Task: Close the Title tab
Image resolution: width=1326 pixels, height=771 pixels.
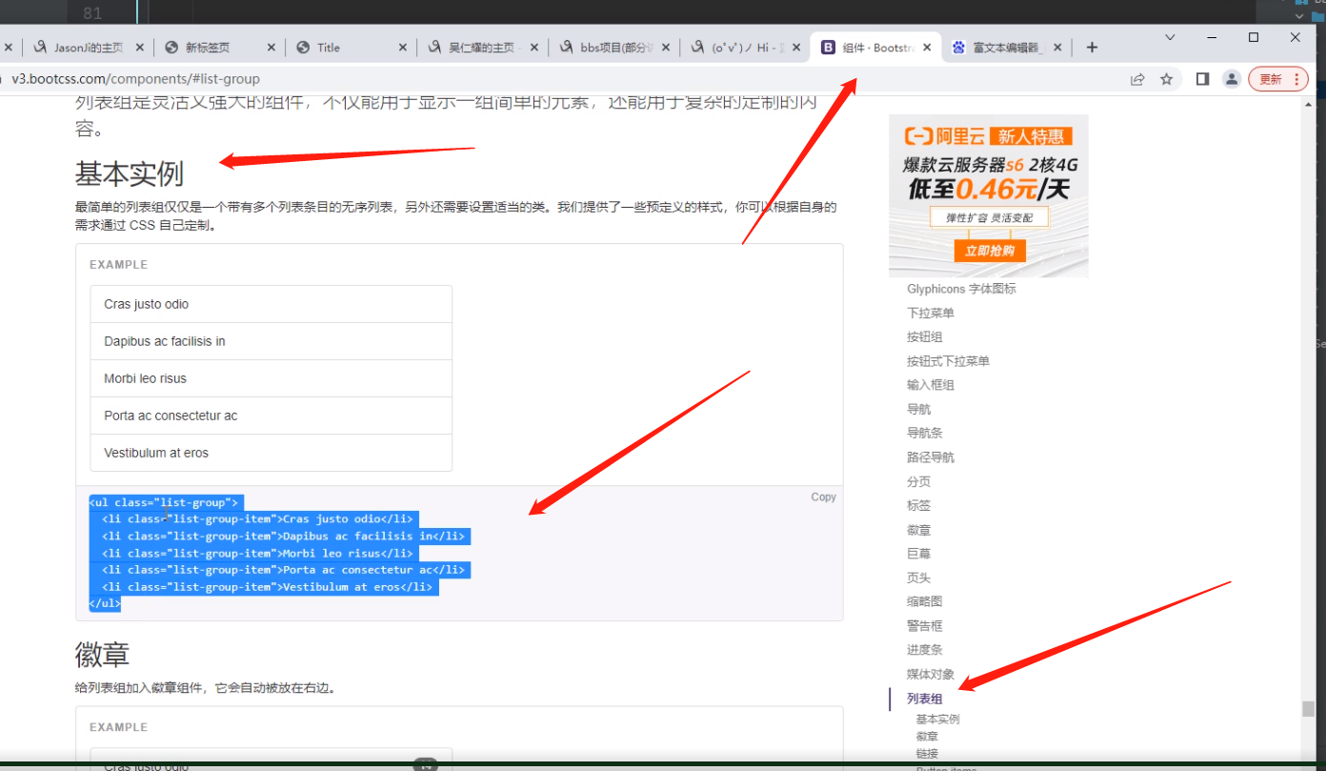Action: point(403,48)
